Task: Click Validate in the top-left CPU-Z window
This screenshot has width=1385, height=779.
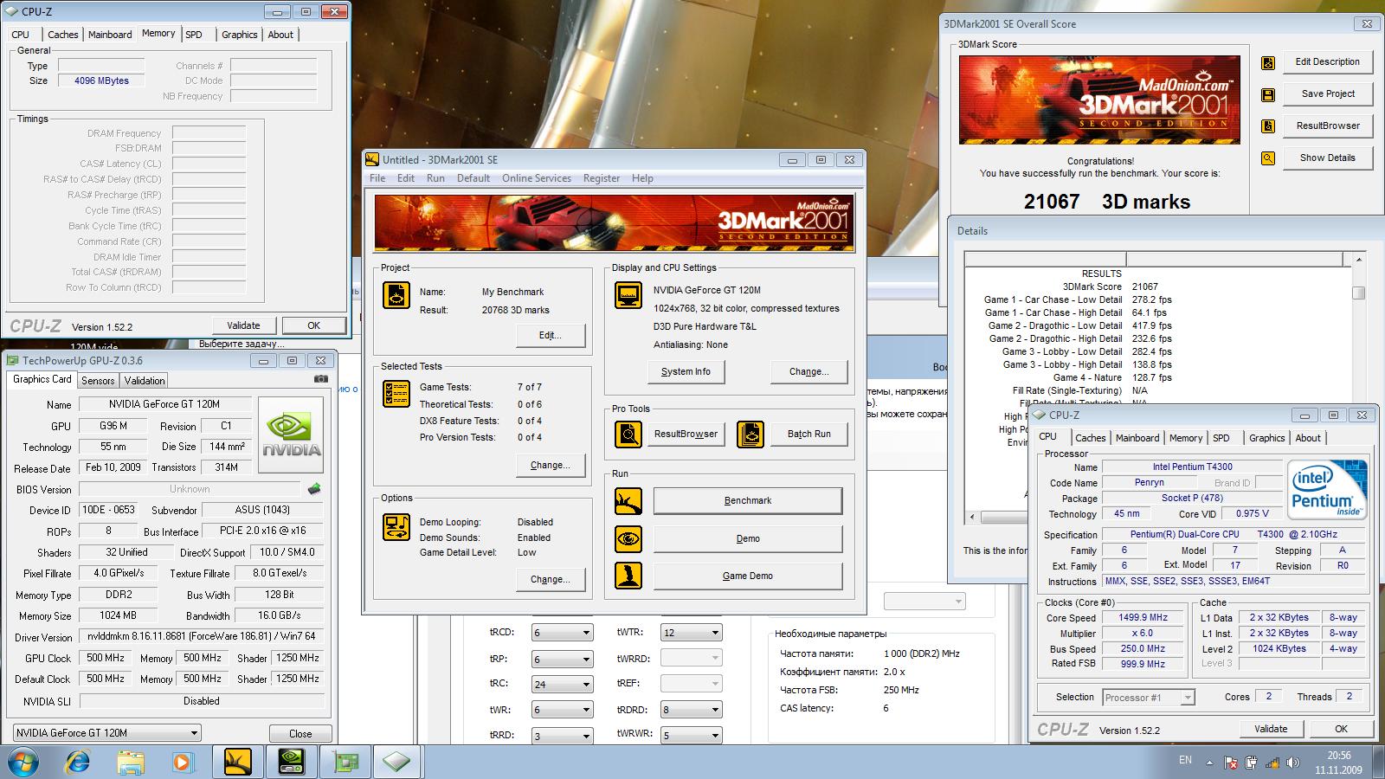Action: click(x=243, y=325)
